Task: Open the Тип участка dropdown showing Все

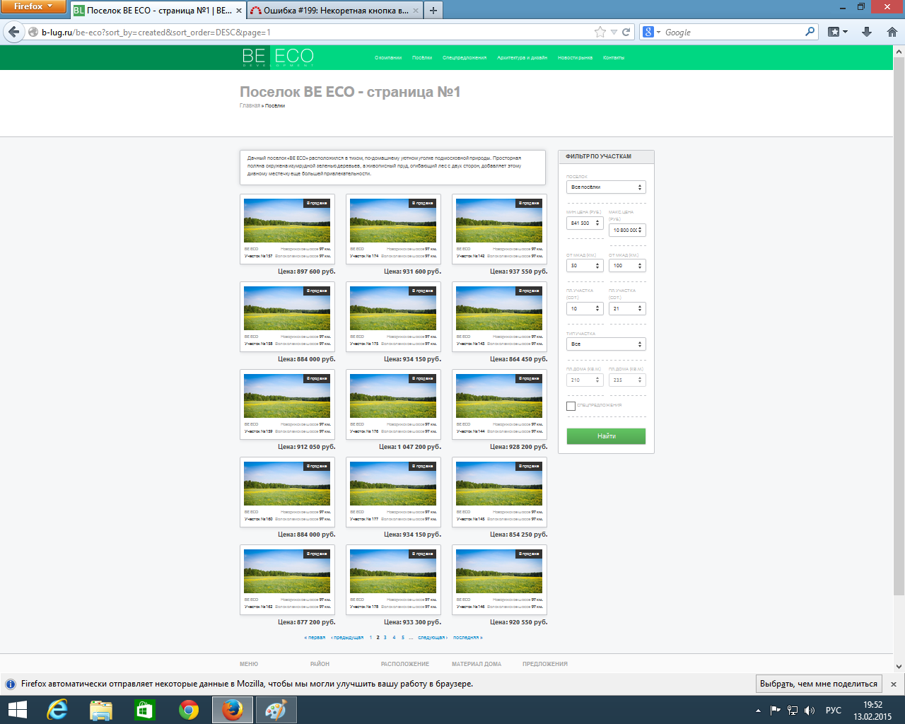Action: click(606, 344)
